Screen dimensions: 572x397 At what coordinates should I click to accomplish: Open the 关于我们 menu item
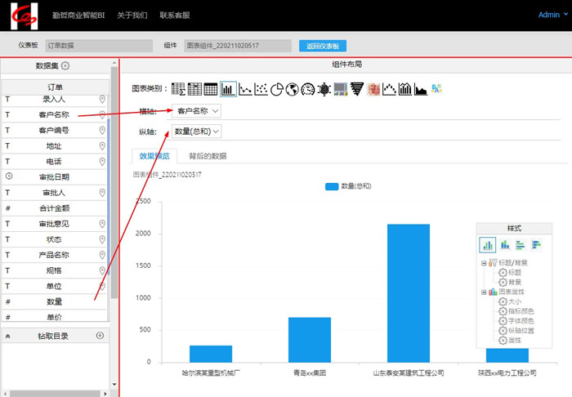click(x=132, y=15)
